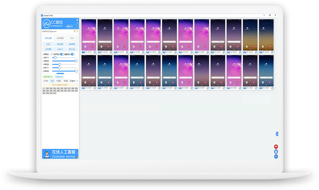Turn off the 键盘同步 toggle
The width and height of the screenshot is (319, 190).
pos(73,54)
